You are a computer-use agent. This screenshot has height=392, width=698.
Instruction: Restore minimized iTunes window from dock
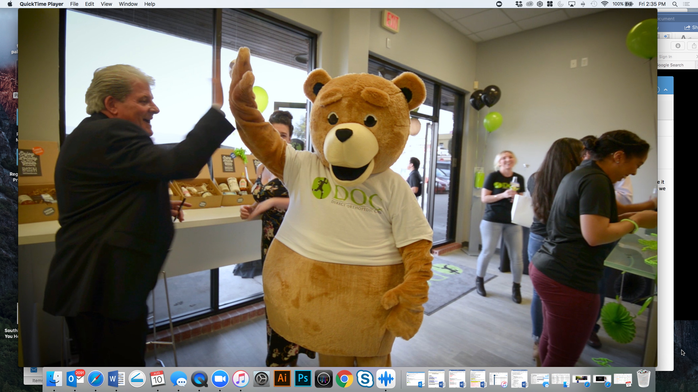(498, 379)
